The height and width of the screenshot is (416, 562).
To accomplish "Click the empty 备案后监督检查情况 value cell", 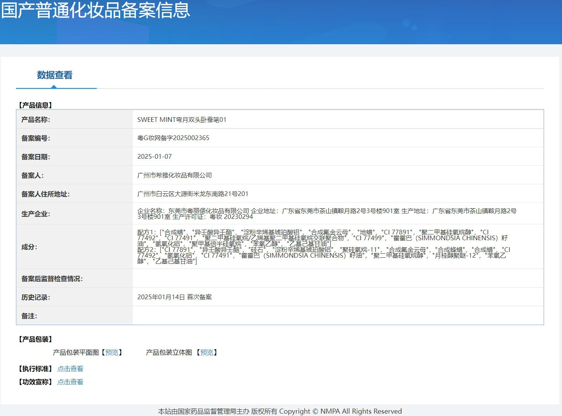I will point(337,278).
